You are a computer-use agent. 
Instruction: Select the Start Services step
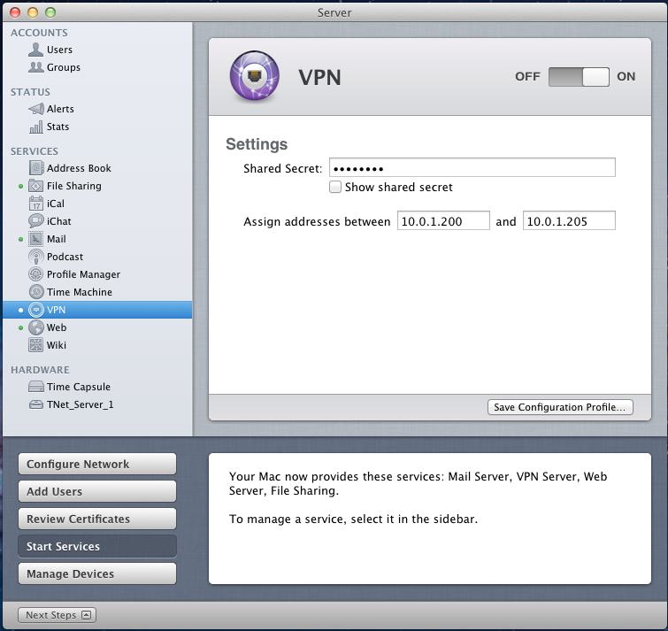97,546
